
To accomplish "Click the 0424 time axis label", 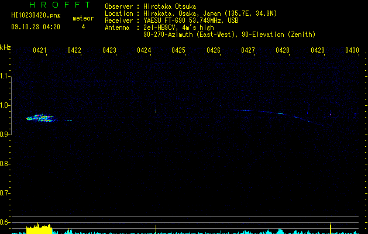I will point(144,50).
